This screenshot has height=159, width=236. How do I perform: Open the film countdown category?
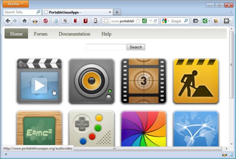point(143,81)
